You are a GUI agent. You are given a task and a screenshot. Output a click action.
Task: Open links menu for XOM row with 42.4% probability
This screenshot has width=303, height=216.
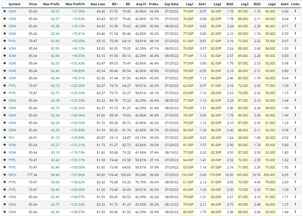(x=295, y=101)
